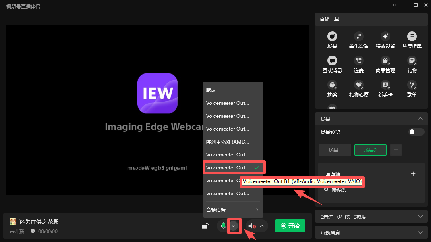
Task: Open 互动消息 tool icon
Action: tap(332, 61)
